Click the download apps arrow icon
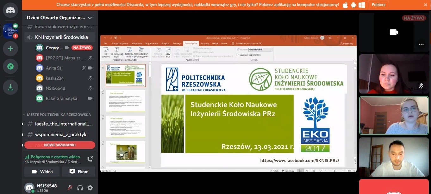The image size is (431, 194). click(x=10, y=87)
